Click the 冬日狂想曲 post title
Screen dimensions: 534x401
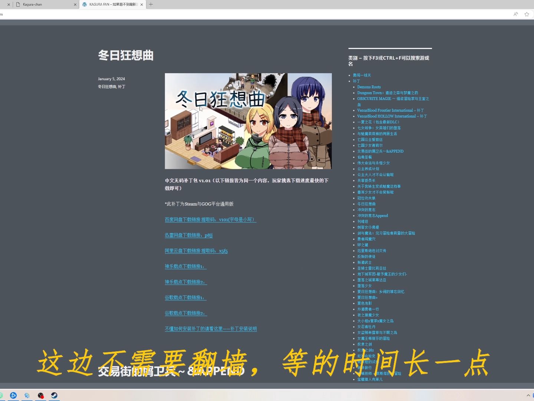coord(126,55)
